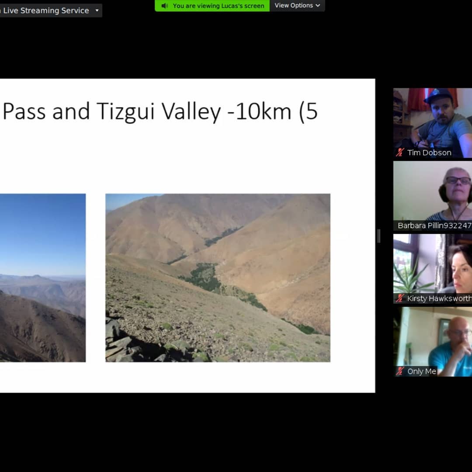Click the panel divider handle beside the slide
Image resolution: width=472 pixels, height=472 pixels.
[378, 236]
